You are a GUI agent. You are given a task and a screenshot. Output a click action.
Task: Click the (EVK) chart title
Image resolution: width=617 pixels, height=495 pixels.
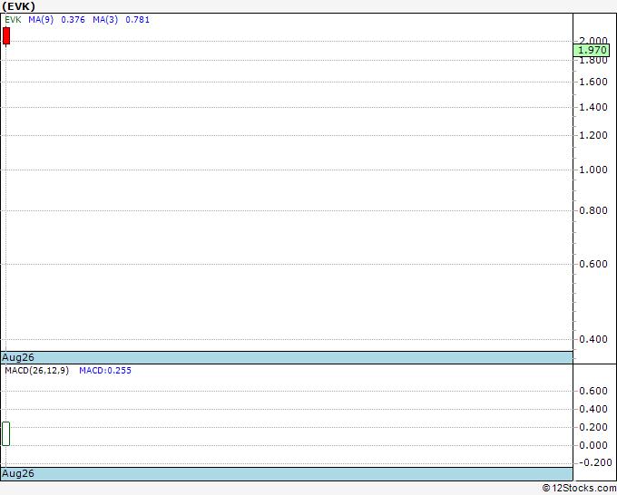coord(18,6)
